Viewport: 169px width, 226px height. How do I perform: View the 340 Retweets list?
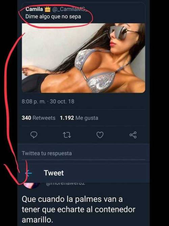pos(39,118)
